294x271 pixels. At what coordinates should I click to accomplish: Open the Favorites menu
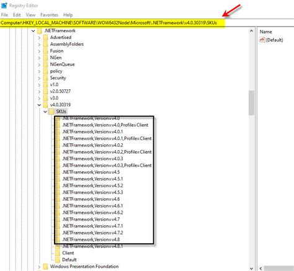click(x=49, y=15)
